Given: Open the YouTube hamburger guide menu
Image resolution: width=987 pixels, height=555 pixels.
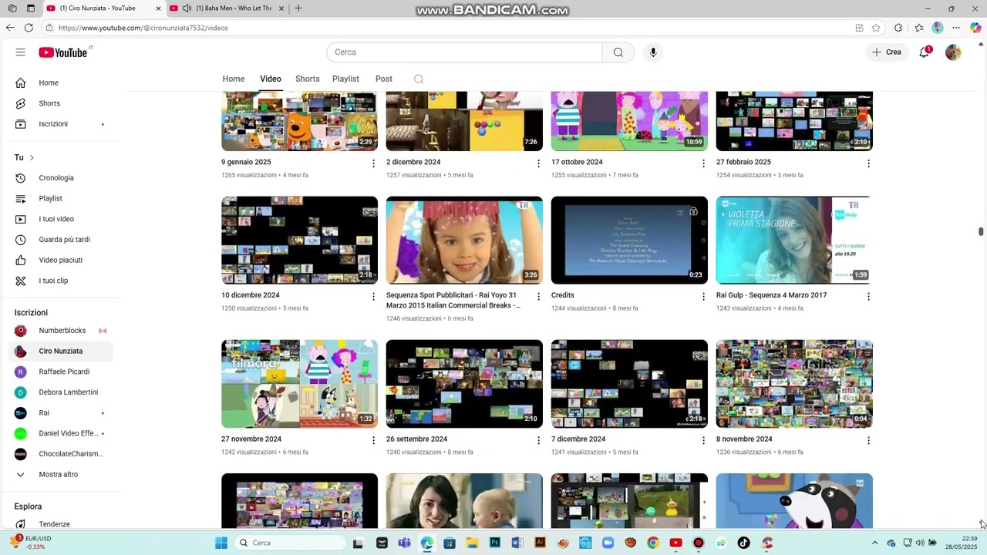Looking at the screenshot, I should (21, 52).
